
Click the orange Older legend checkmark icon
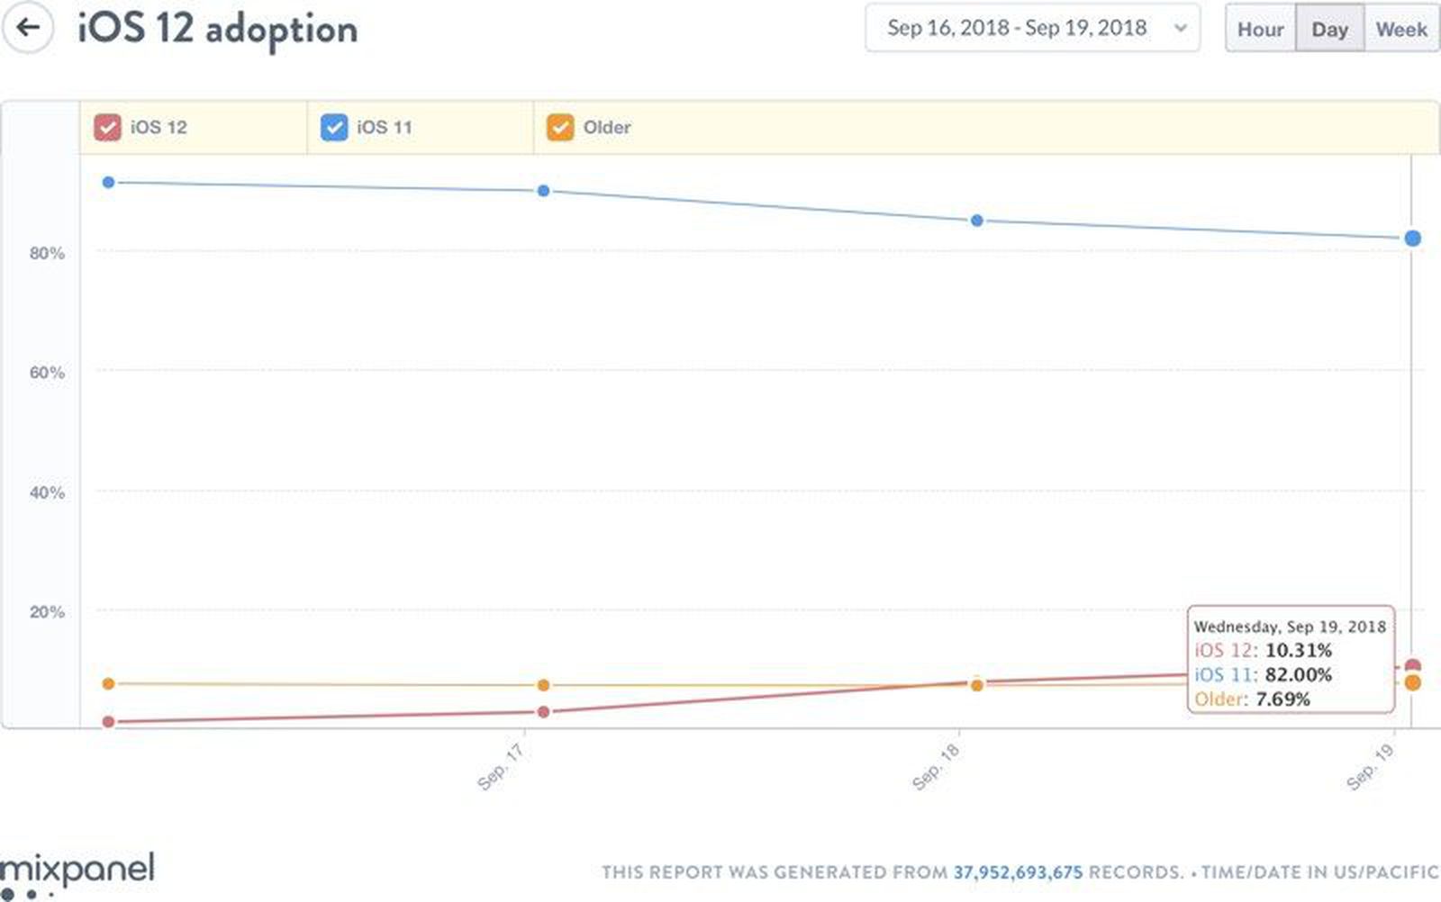coord(558,127)
